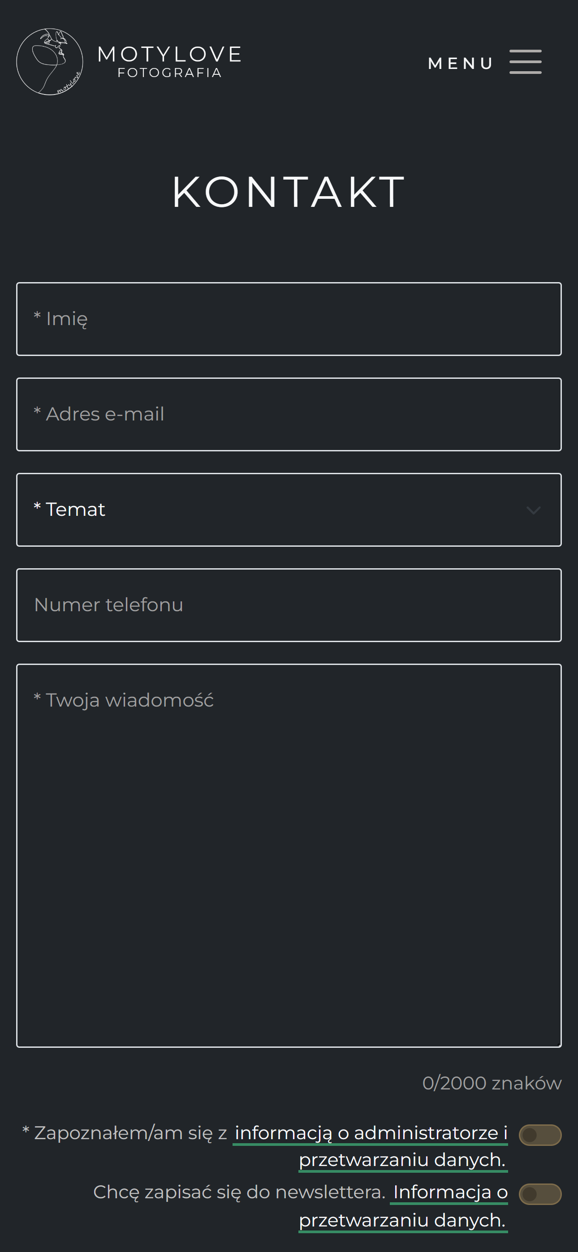Image resolution: width=578 pixels, height=1252 pixels.
Task: Focus the Imię name field
Action: (x=289, y=318)
